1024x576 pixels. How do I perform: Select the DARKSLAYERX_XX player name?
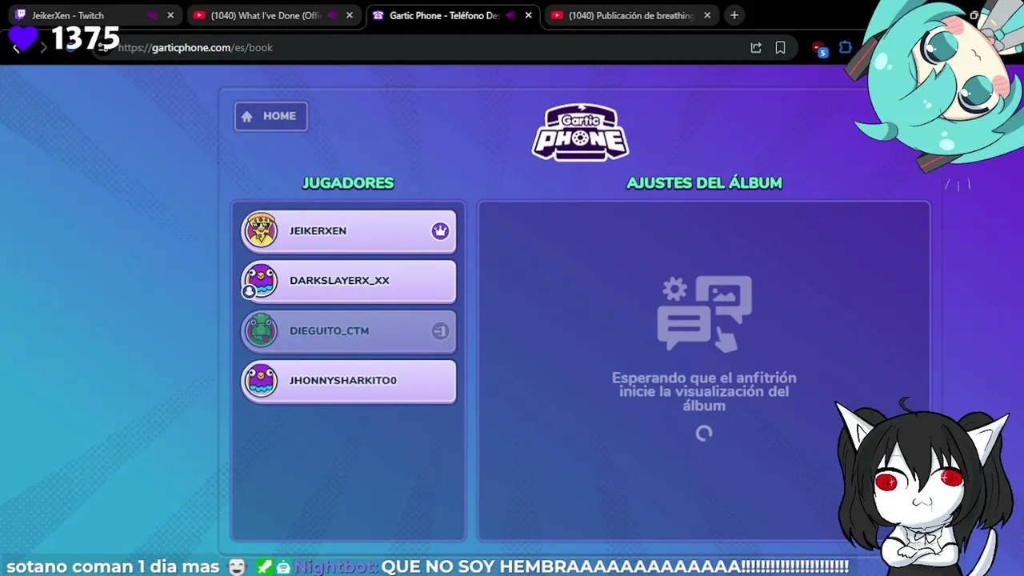tap(339, 281)
